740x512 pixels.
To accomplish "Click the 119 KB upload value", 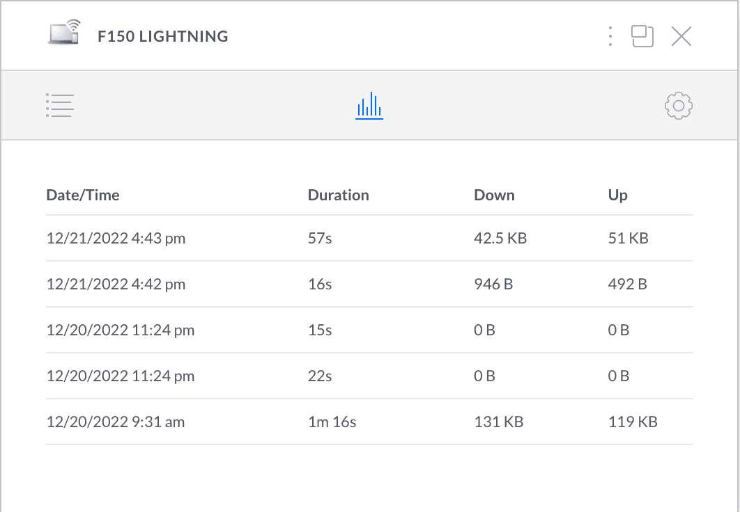I will click(x=632, y=422).
